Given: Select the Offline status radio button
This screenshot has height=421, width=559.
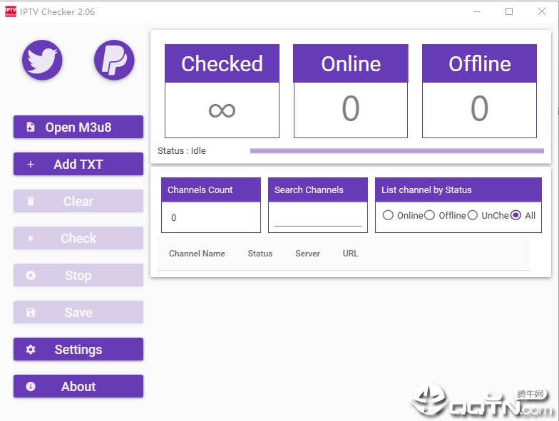Looking at the screenshot, I should 429,215.
